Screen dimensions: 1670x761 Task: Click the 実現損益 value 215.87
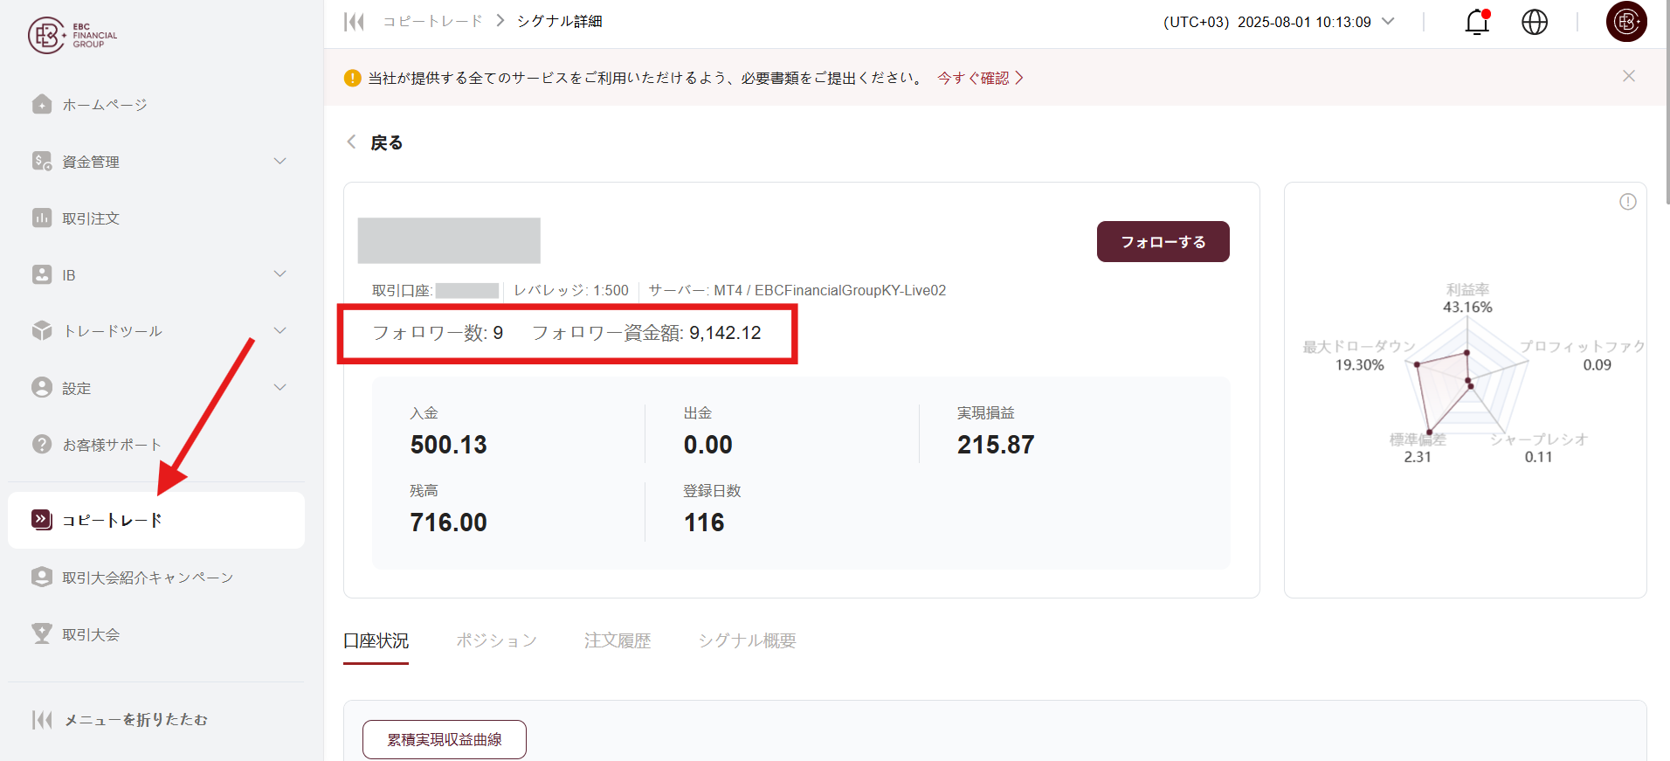tap(996, 445)
